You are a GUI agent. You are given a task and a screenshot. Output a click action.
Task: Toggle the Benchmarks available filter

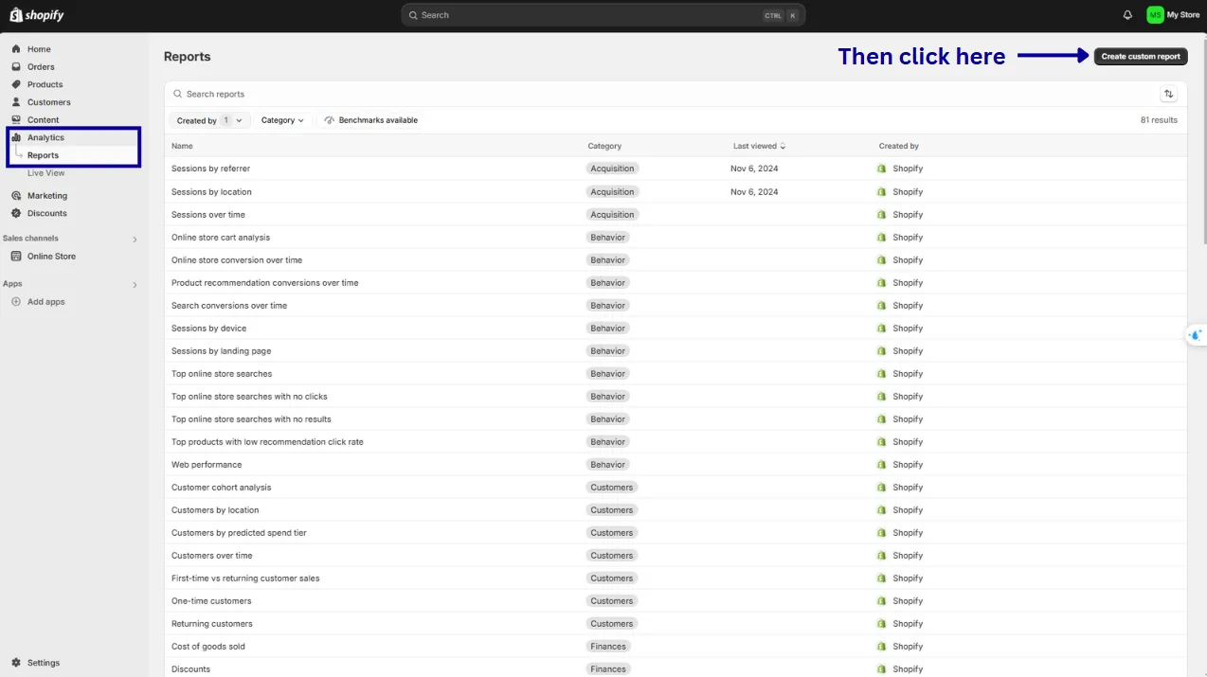coord(370,120)
